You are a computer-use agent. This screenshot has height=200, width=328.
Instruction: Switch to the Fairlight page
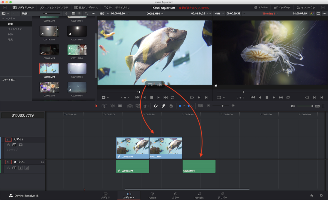tap(199, 195)
